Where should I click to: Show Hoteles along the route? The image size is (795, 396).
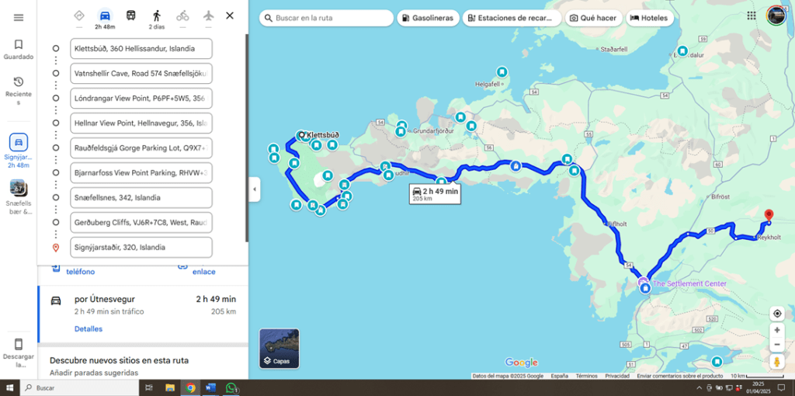click(x=649, y=18)
